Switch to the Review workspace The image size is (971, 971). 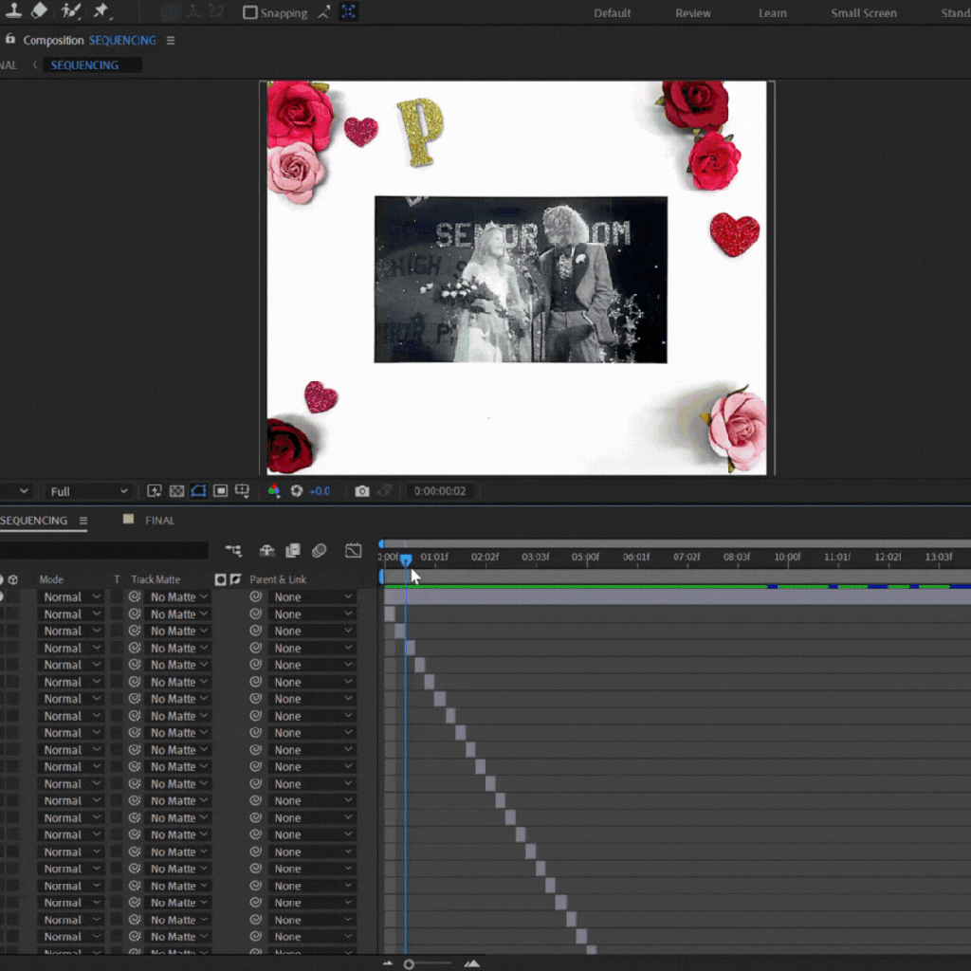tap(693, 13)
